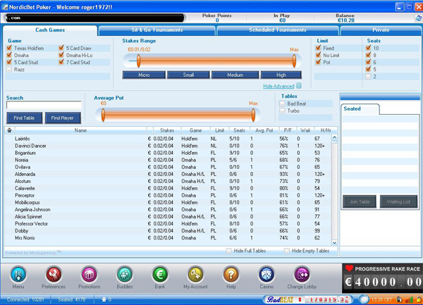The height and width of the screenshot is (305, 423).
Task: Open the Help question mark icon
Action: coord(231,275)
